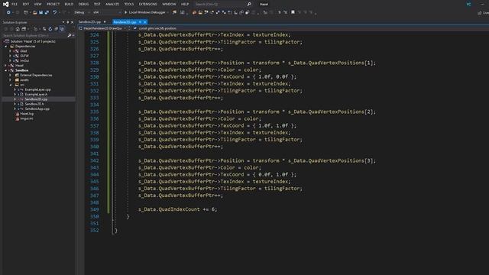
Task: Select ExampleLayer.cpp in Solution Explorer
Action: [37, 89]
